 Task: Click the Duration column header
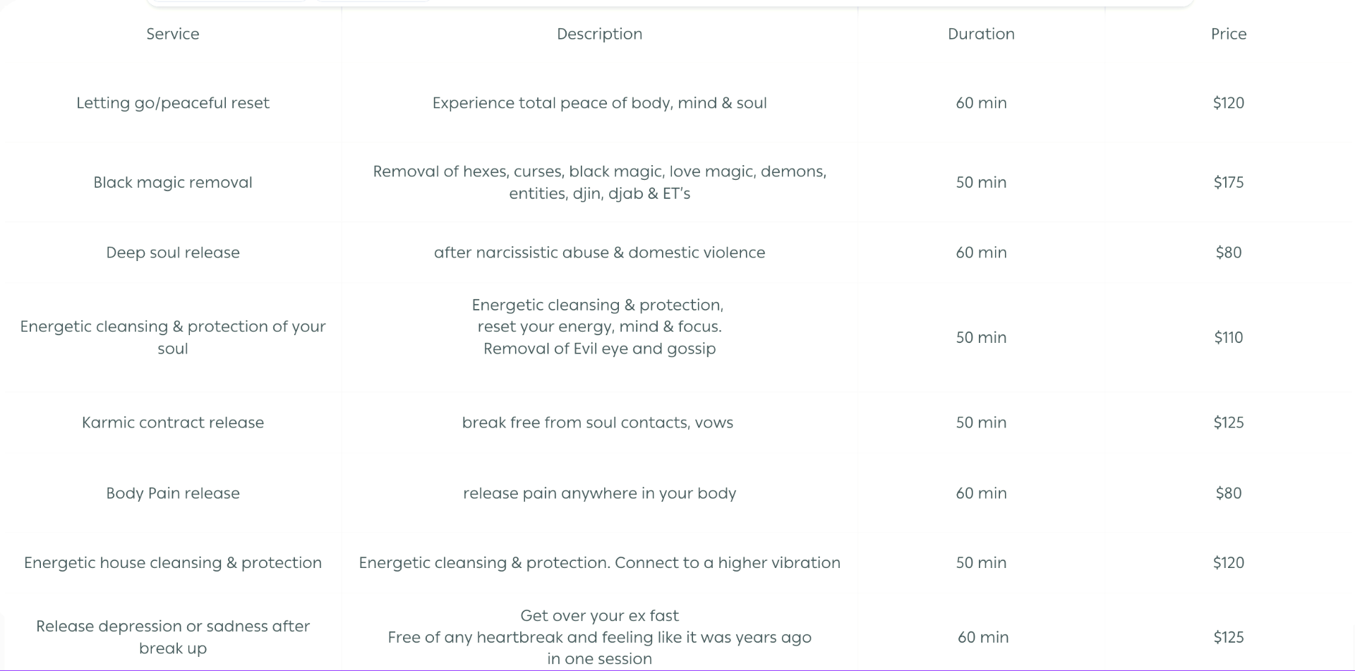(981, 34)
